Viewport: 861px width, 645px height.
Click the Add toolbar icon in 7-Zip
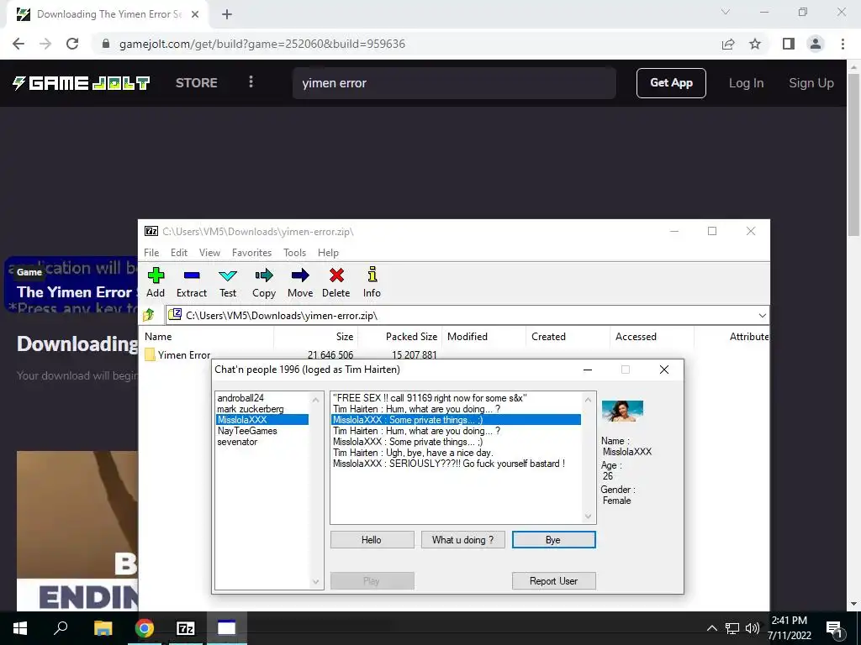click(x=156, y=275)
